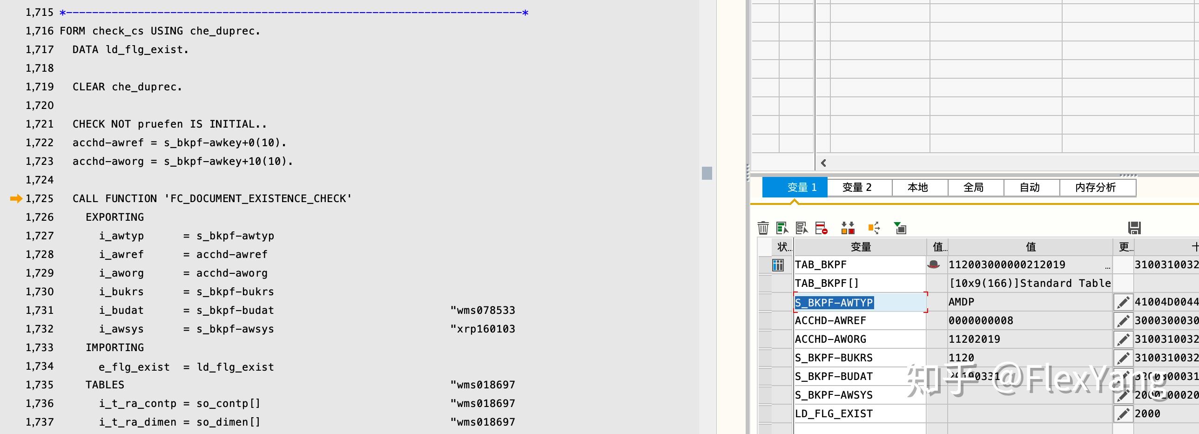Click the S_BKPF-BUKRS variable name field
Image resolution: width=1199 pixels, height=434 pixels.
(860, 358)
